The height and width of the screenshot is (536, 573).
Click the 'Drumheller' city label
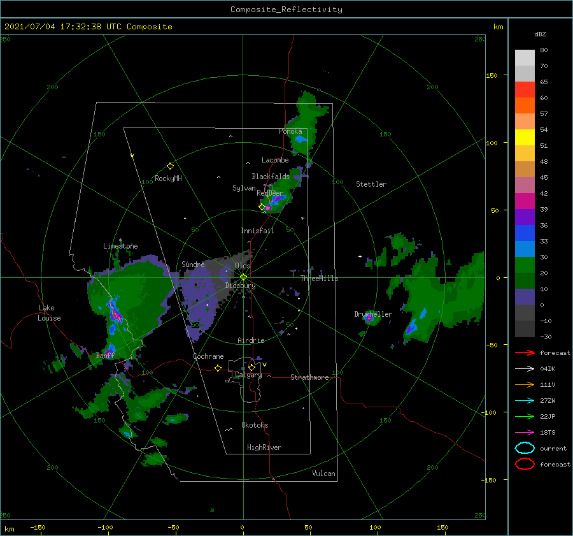click(373, 314)
